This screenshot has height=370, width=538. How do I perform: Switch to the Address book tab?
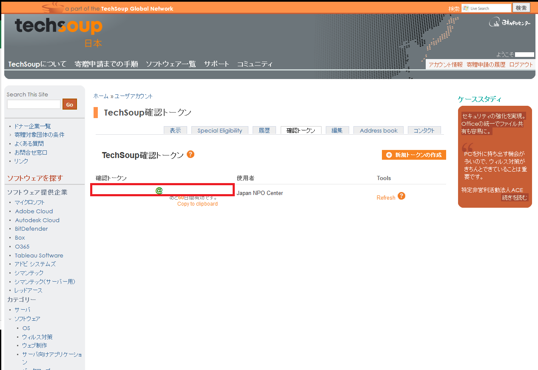(x=379, y=130)
